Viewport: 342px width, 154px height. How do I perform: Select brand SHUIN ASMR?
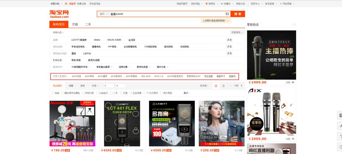coord(114,40)
